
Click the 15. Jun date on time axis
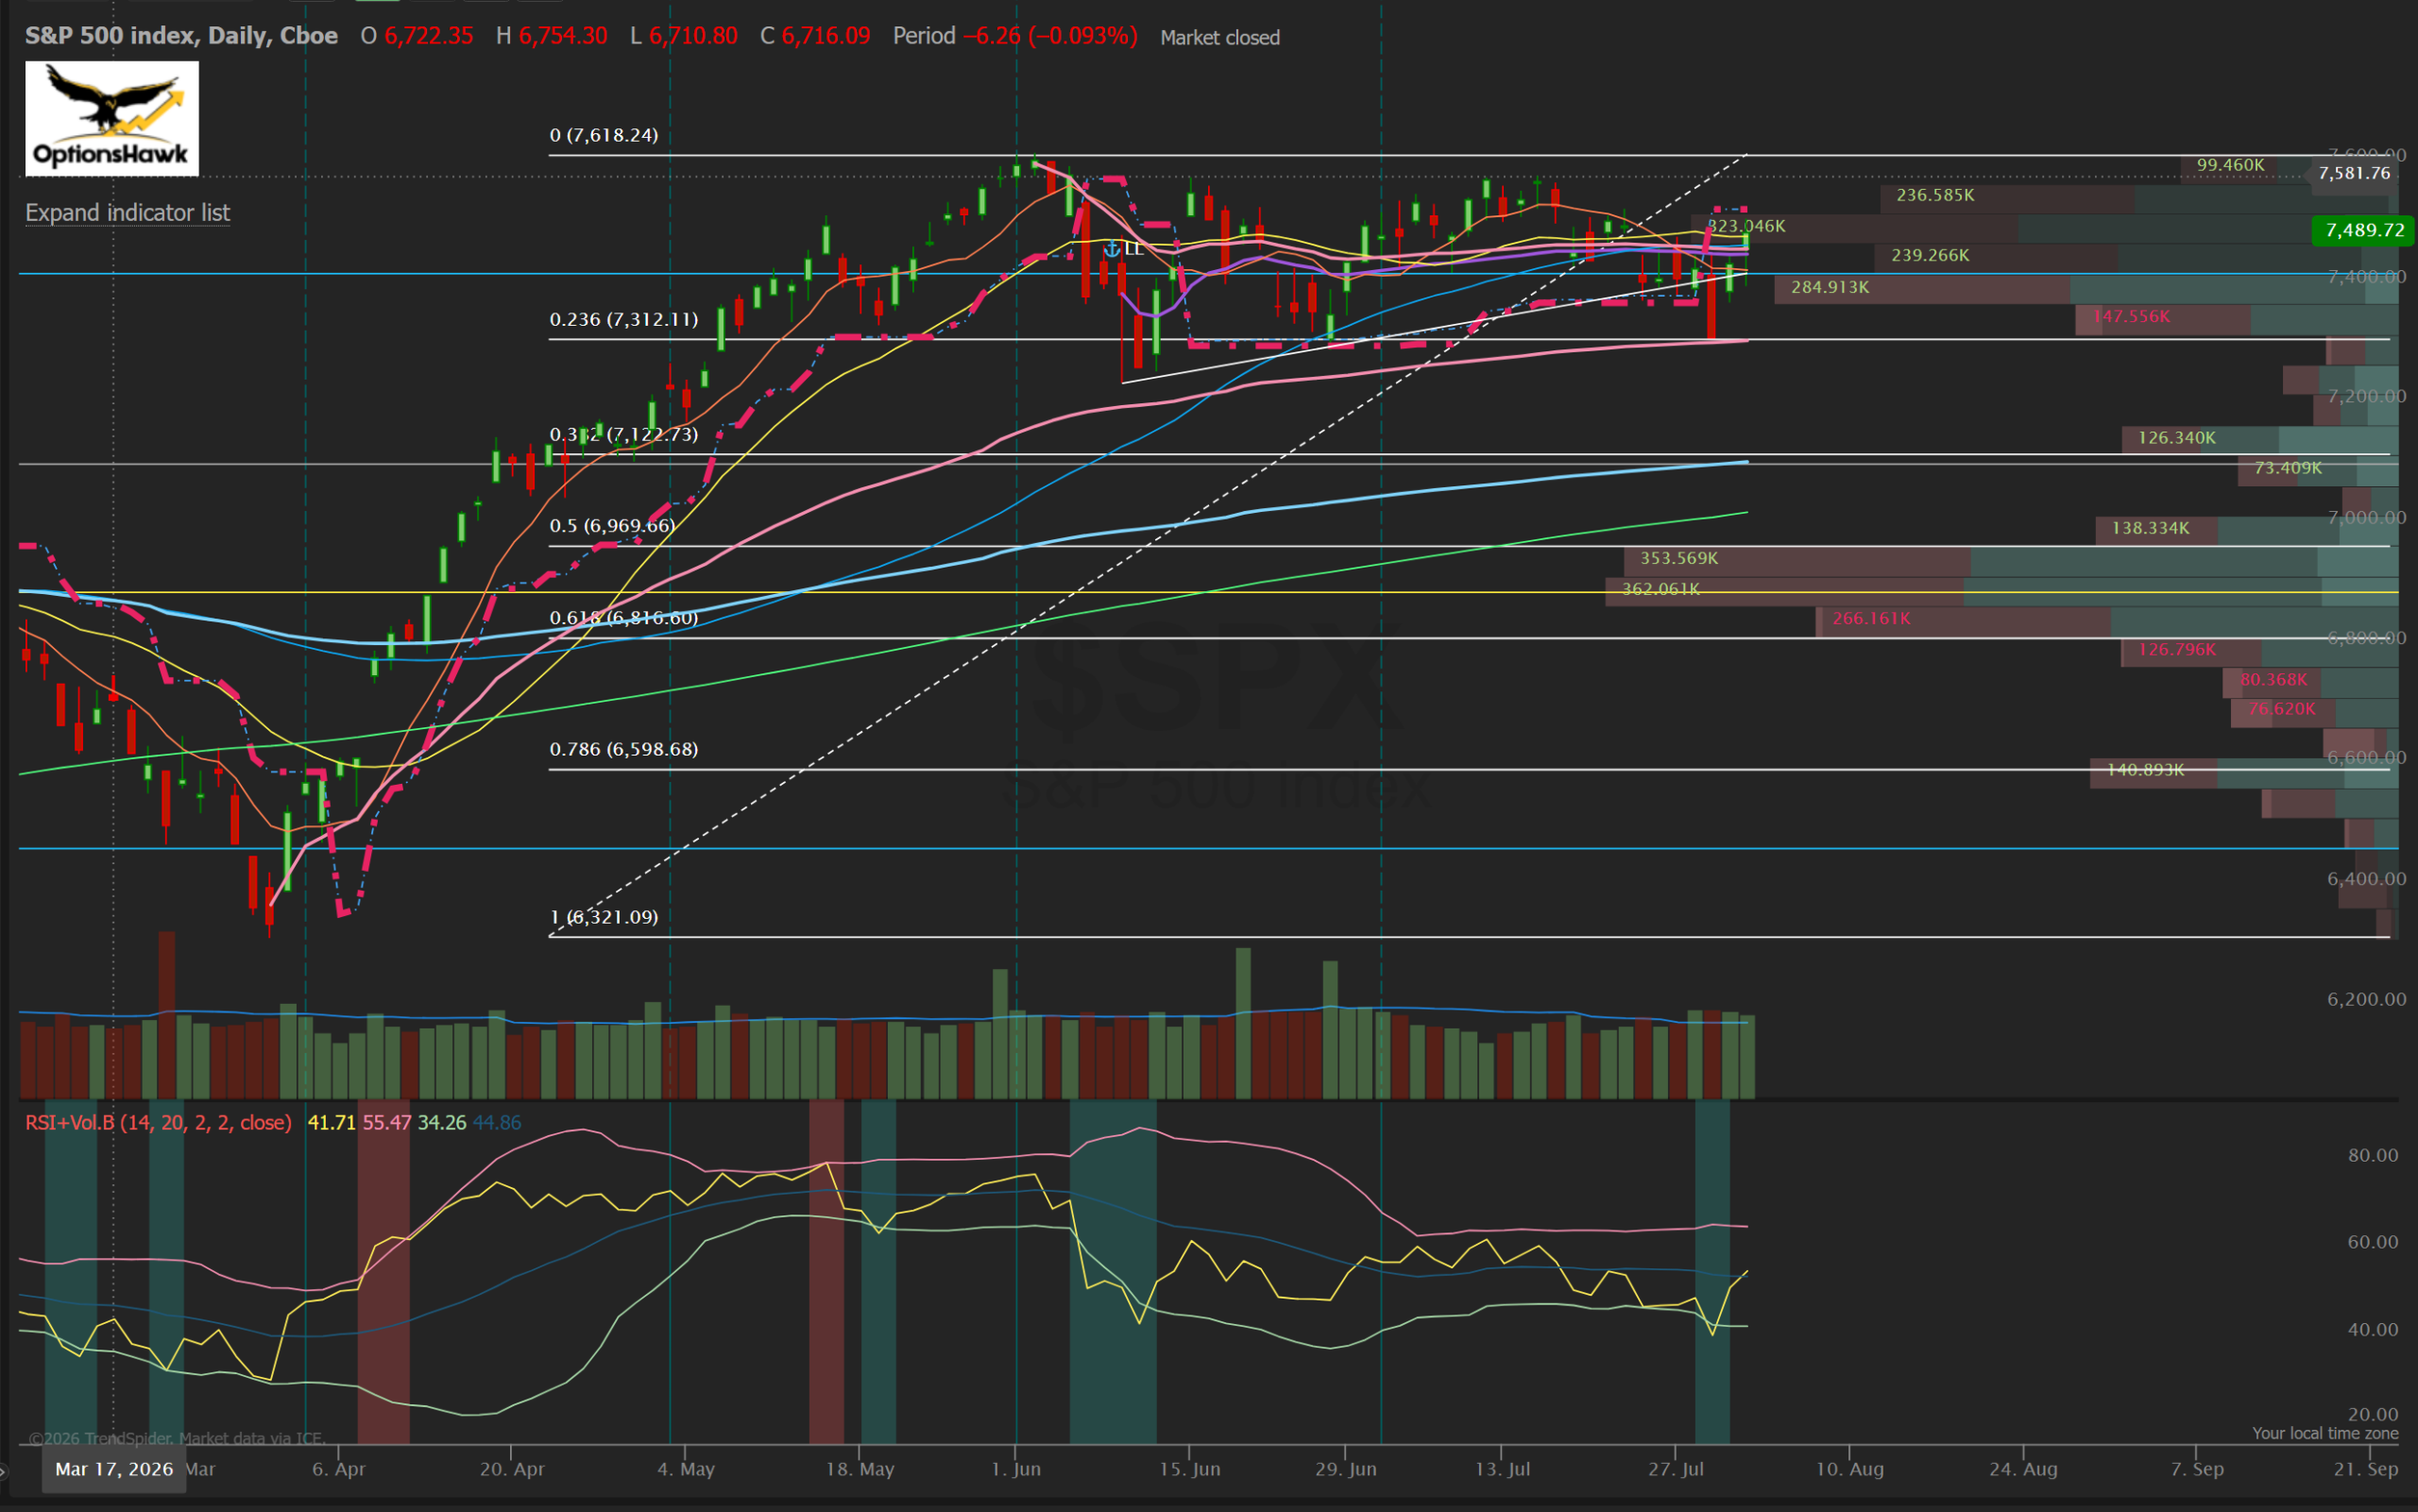1189,1469
